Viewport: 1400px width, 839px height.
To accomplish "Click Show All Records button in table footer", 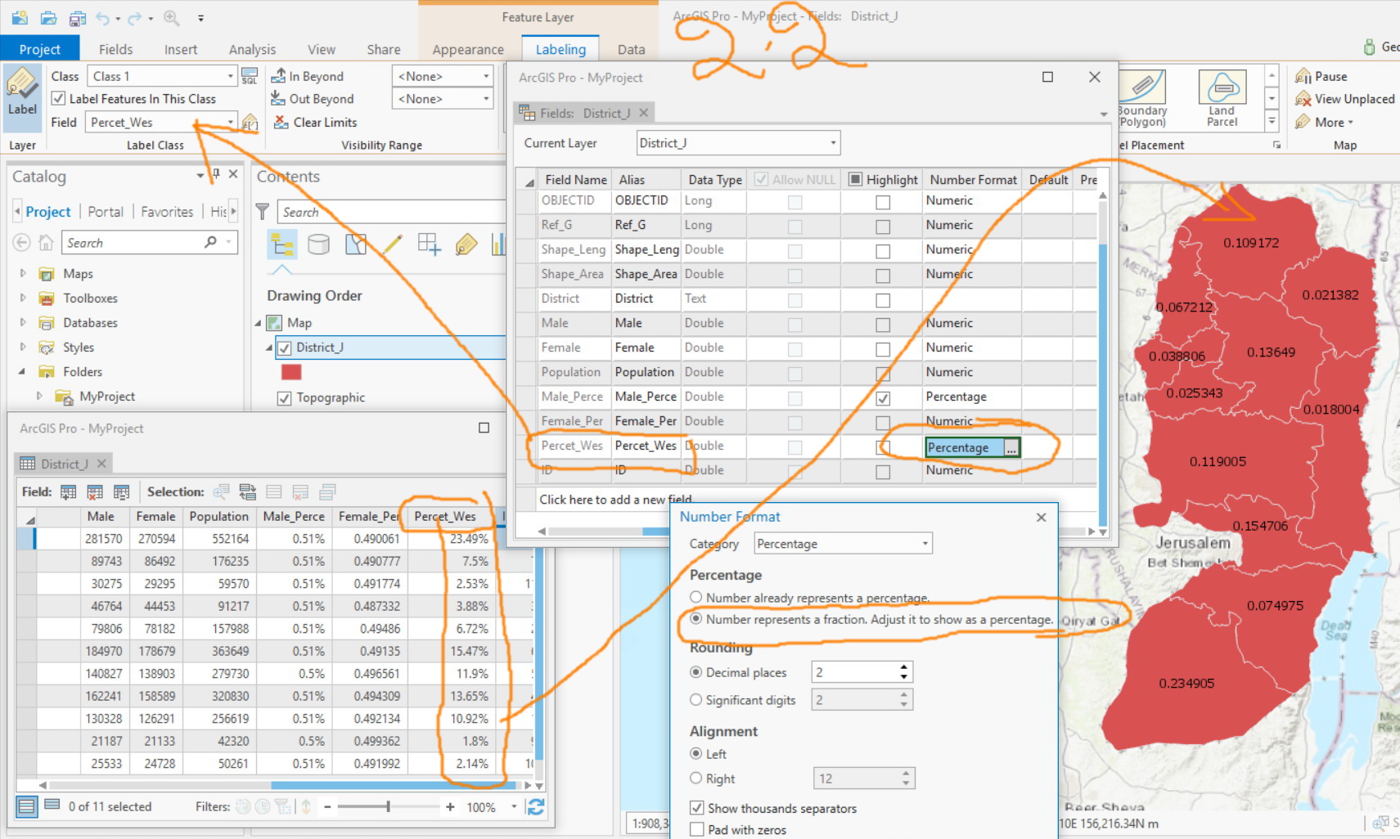I will (x=26, y=807).
